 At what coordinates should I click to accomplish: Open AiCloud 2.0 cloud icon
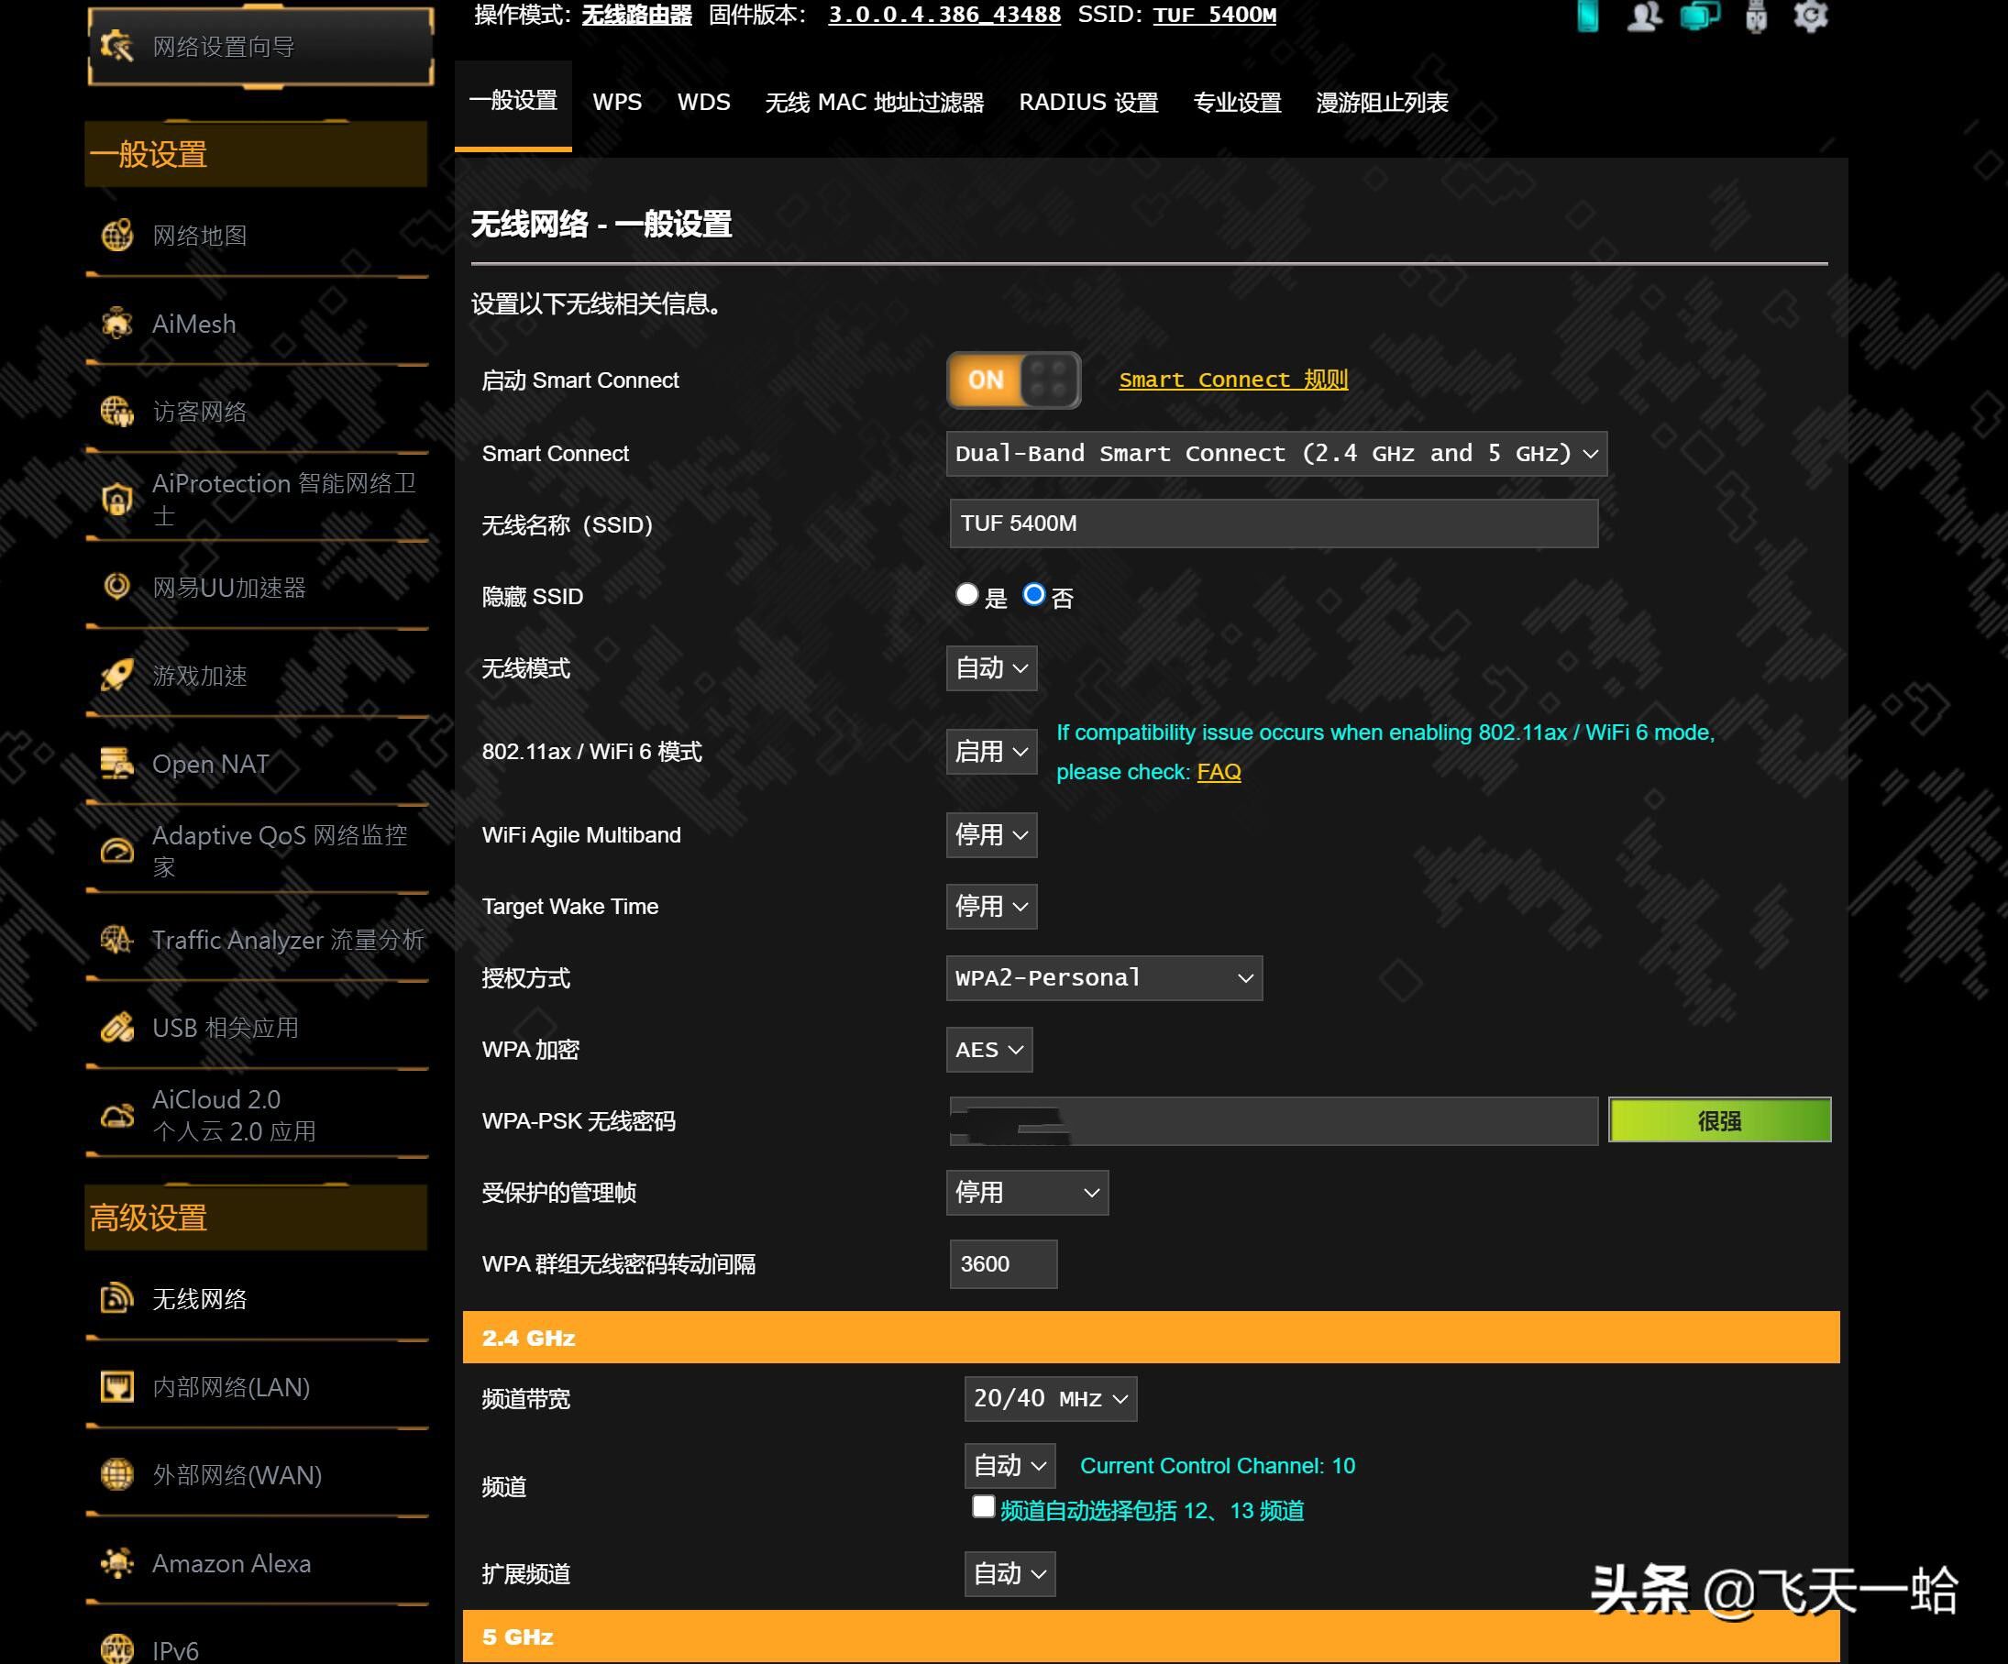click(x=116, y=1115)
